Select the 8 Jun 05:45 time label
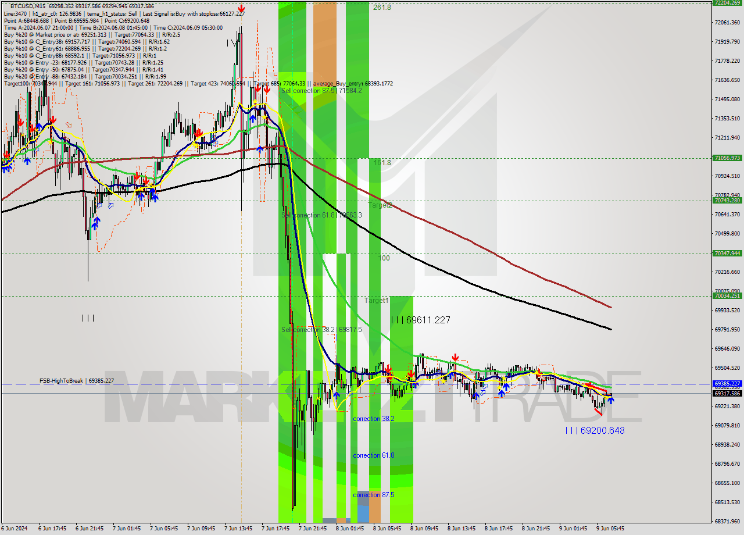Screen dimensions: 744x535 (x=387, y=529)
